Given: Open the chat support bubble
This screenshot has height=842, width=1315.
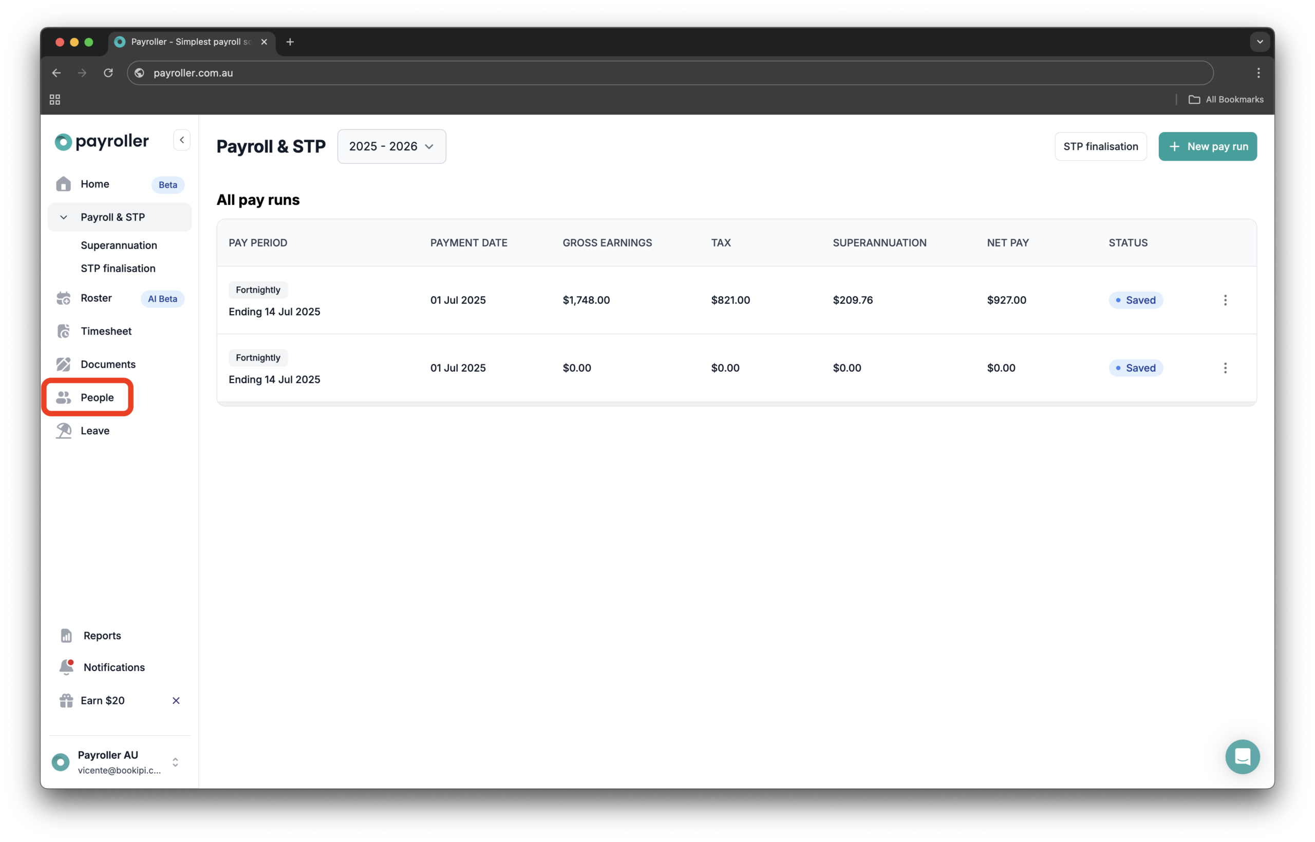Looking at the screenshot, I should click(1242, 757).
